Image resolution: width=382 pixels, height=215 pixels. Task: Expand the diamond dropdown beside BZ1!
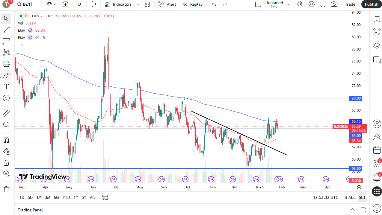pyautogui.click(x=52, y=4)
